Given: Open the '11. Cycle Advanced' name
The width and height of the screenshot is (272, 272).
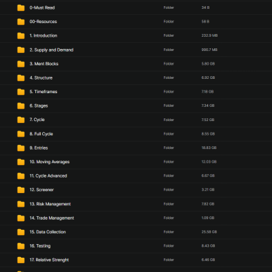Looking at the screenshot, I should pos(48,175).
